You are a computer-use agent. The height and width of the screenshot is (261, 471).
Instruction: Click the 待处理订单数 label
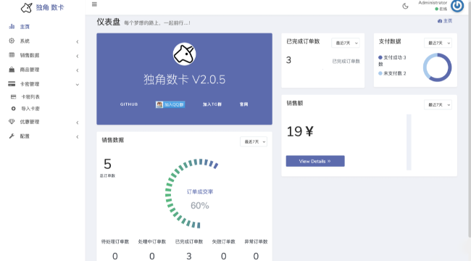click(115, 241)
